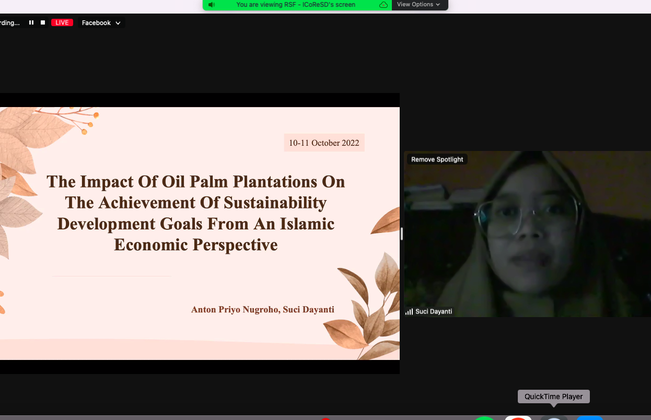Click the Suci Dayanti name label on the video
The image size is (651, 420).
point(434,312)
